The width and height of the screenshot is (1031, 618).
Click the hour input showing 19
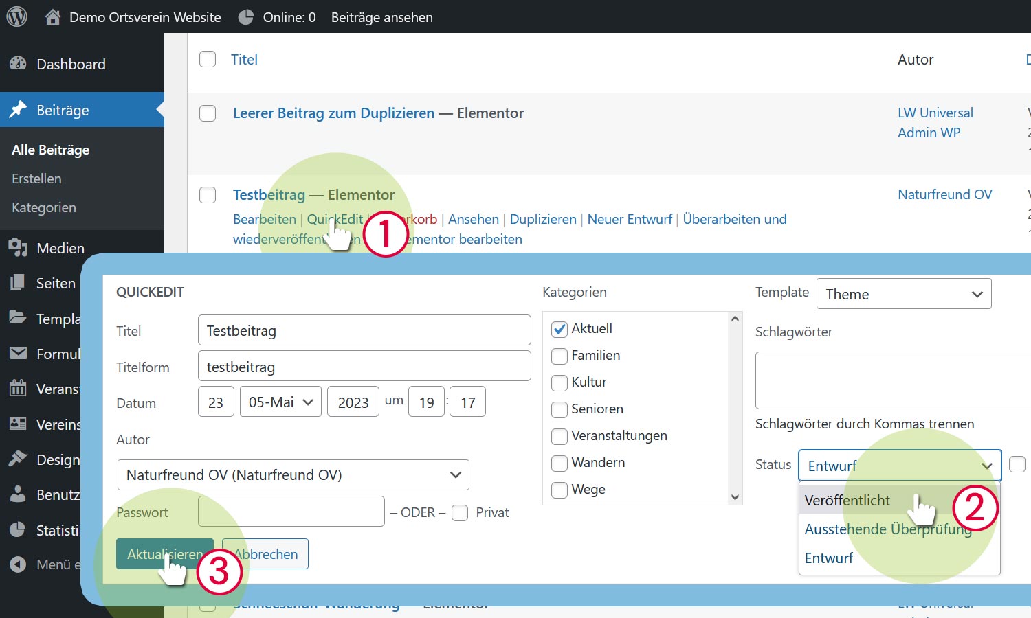coord(426,402)
